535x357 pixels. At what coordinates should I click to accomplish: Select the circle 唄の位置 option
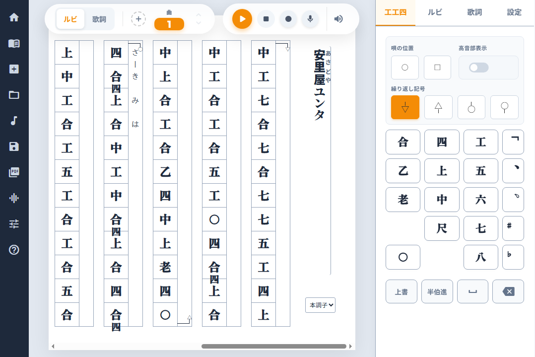(x=405, y=68)
